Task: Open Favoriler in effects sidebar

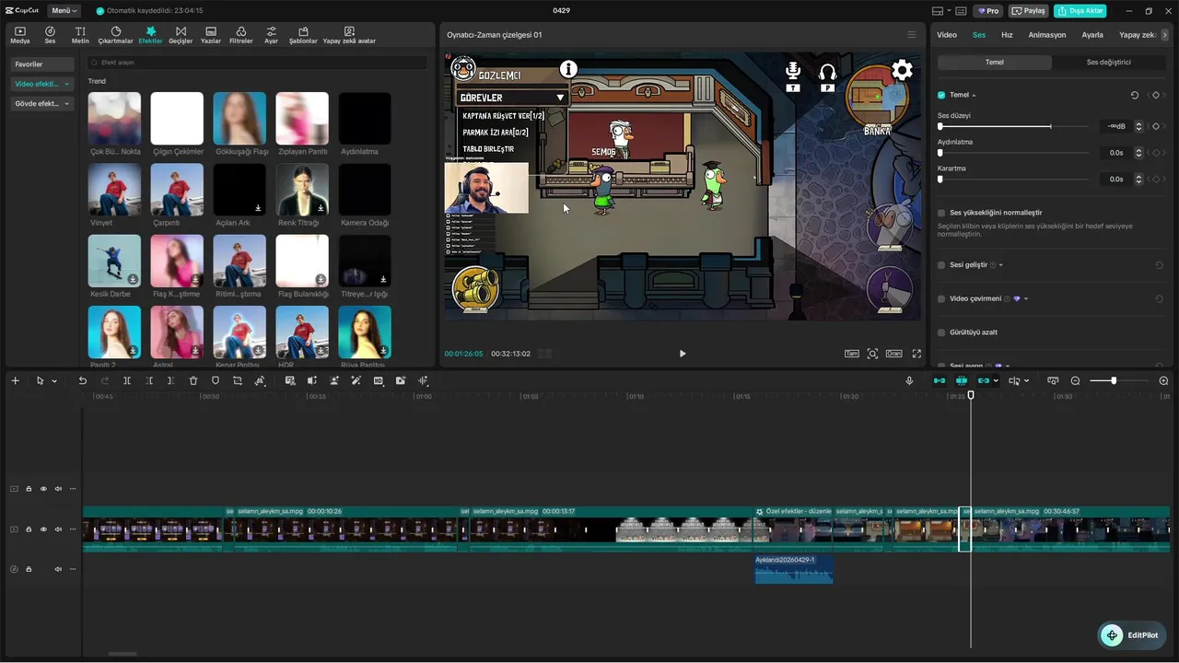Action: (41, 64)
